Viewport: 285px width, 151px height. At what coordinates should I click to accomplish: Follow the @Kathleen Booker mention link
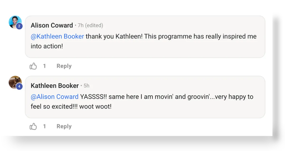pos(57,36)
